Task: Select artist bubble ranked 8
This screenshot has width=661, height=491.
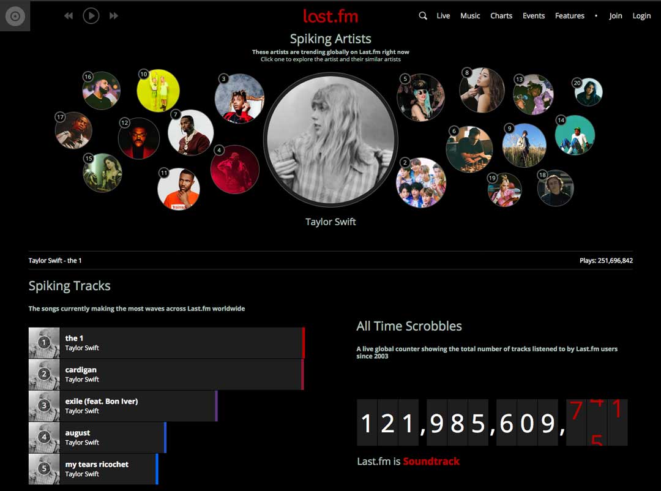Action: pos(482,90)
